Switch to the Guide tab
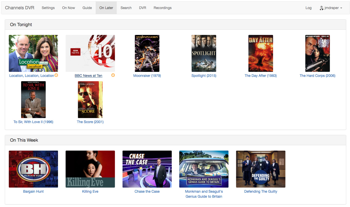This screenshot has width=350, height=207. (x=87, y=8)
